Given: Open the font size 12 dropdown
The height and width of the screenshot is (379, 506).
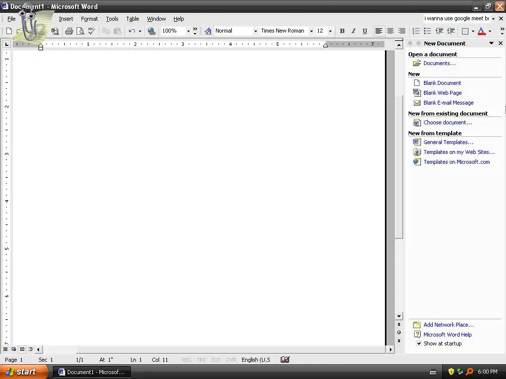Looking at the screenshot, I should (330, 31).
